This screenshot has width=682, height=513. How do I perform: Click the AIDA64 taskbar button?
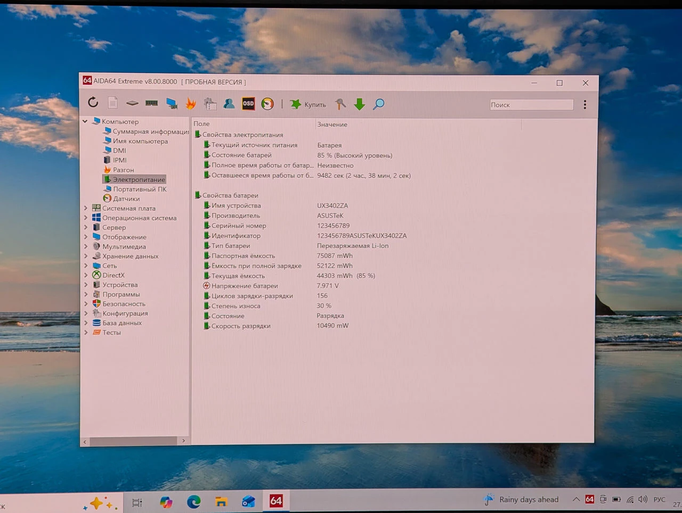tap(276, 501)
